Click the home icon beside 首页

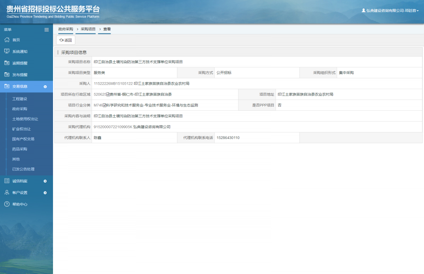(x=6, y=39)
